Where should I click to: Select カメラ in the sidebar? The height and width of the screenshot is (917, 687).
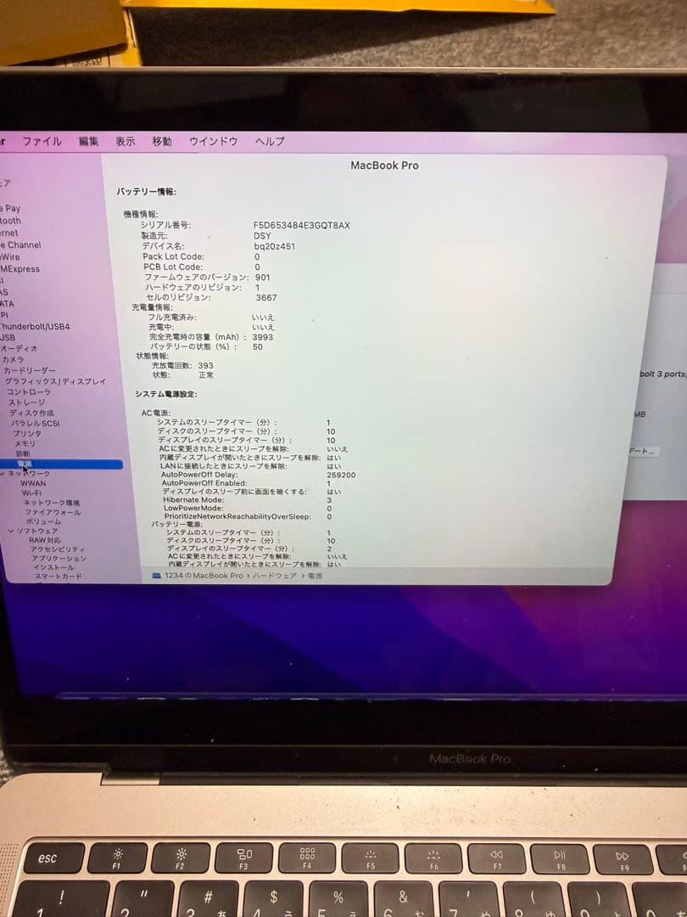(13, 359)
